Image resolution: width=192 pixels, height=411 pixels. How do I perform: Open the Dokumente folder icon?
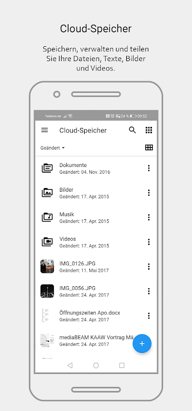tap(47, 168)
